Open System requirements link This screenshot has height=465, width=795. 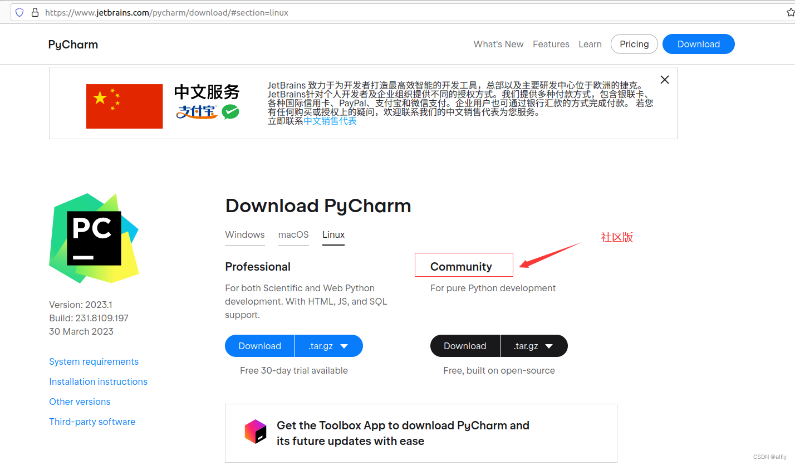(x=94, y=361)
